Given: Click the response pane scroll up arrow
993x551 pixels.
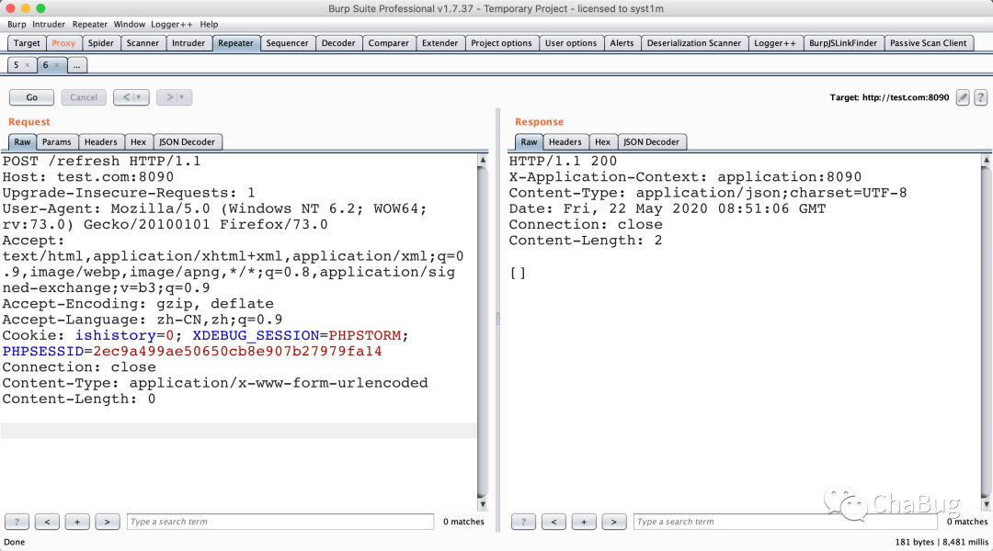Looking at the screenshot, I should [x=986, y=160].
